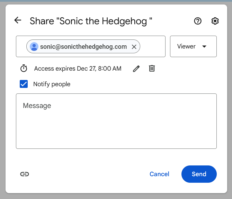Delete the access expiration with trash icon
Screen dimensions: 232x199
[152, 69]
